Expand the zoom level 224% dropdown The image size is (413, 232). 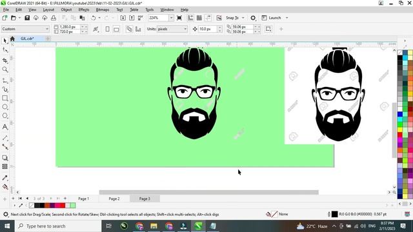[171, 18]
